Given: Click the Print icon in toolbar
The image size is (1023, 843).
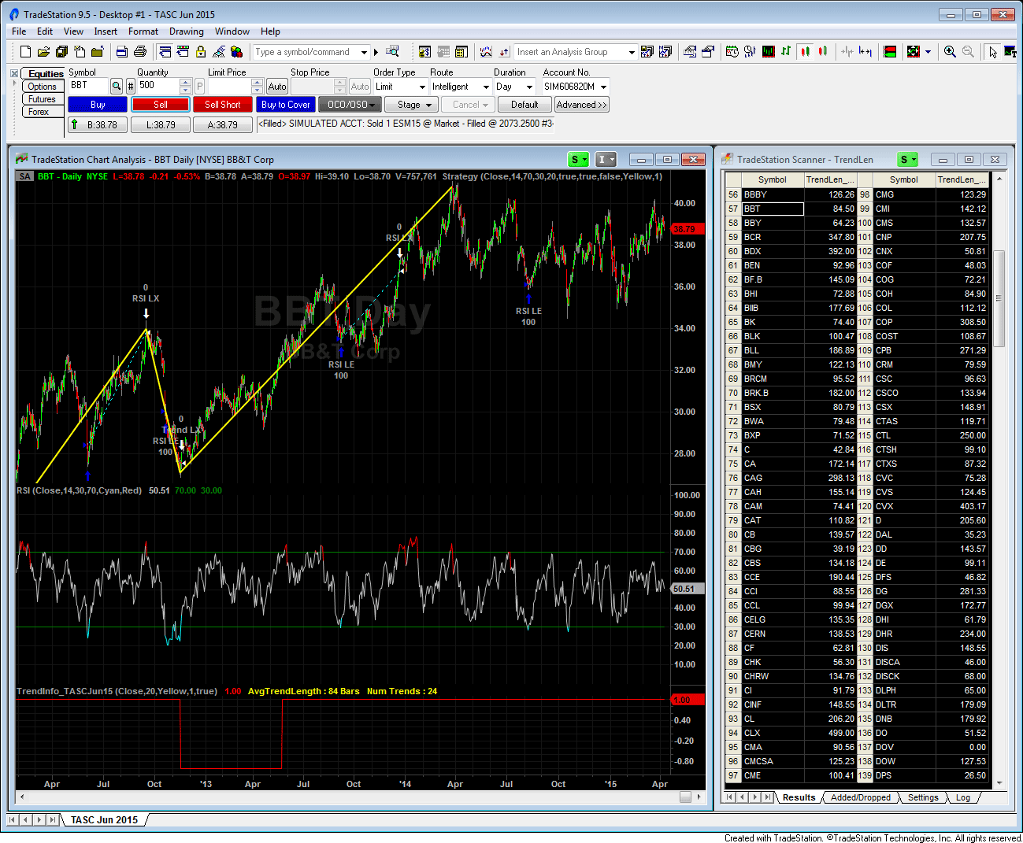Looking at the screenshot, I should pyautogui.click(x=140, y=52).
